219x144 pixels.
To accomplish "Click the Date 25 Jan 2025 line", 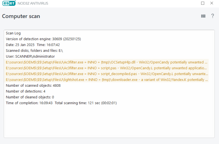I will pos(33,45).
